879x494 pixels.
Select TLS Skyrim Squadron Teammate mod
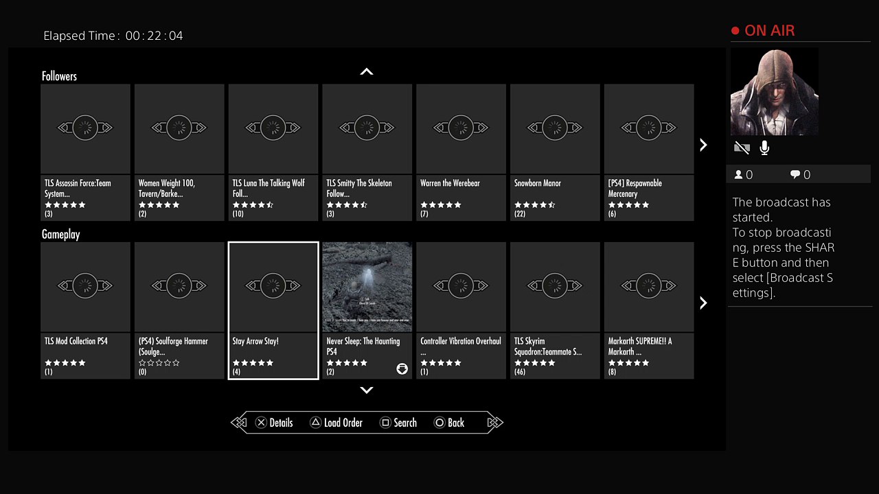(x=555, y=310)
